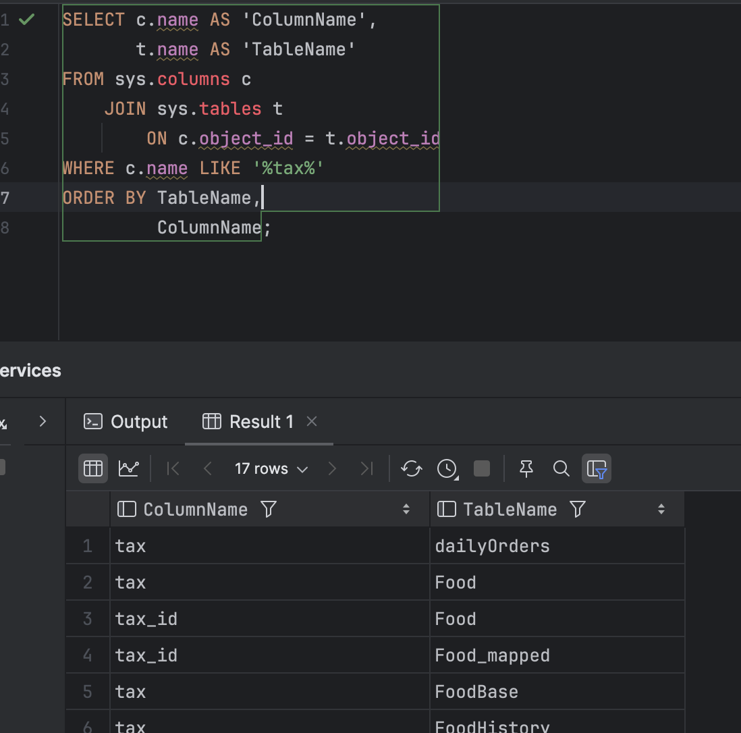Pin the Result 1 tab
Screen dimensions: 741x733
point(526,468)
